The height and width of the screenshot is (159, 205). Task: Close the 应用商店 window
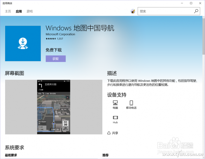coord(200,3)
